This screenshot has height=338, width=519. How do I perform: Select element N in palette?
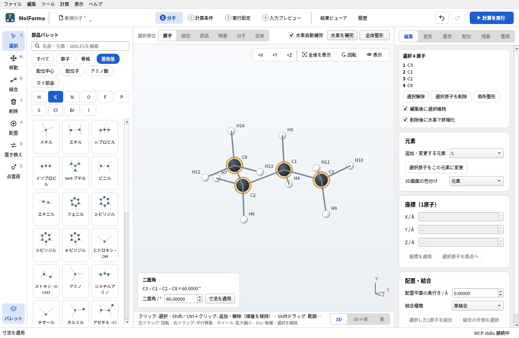(72, 97)
